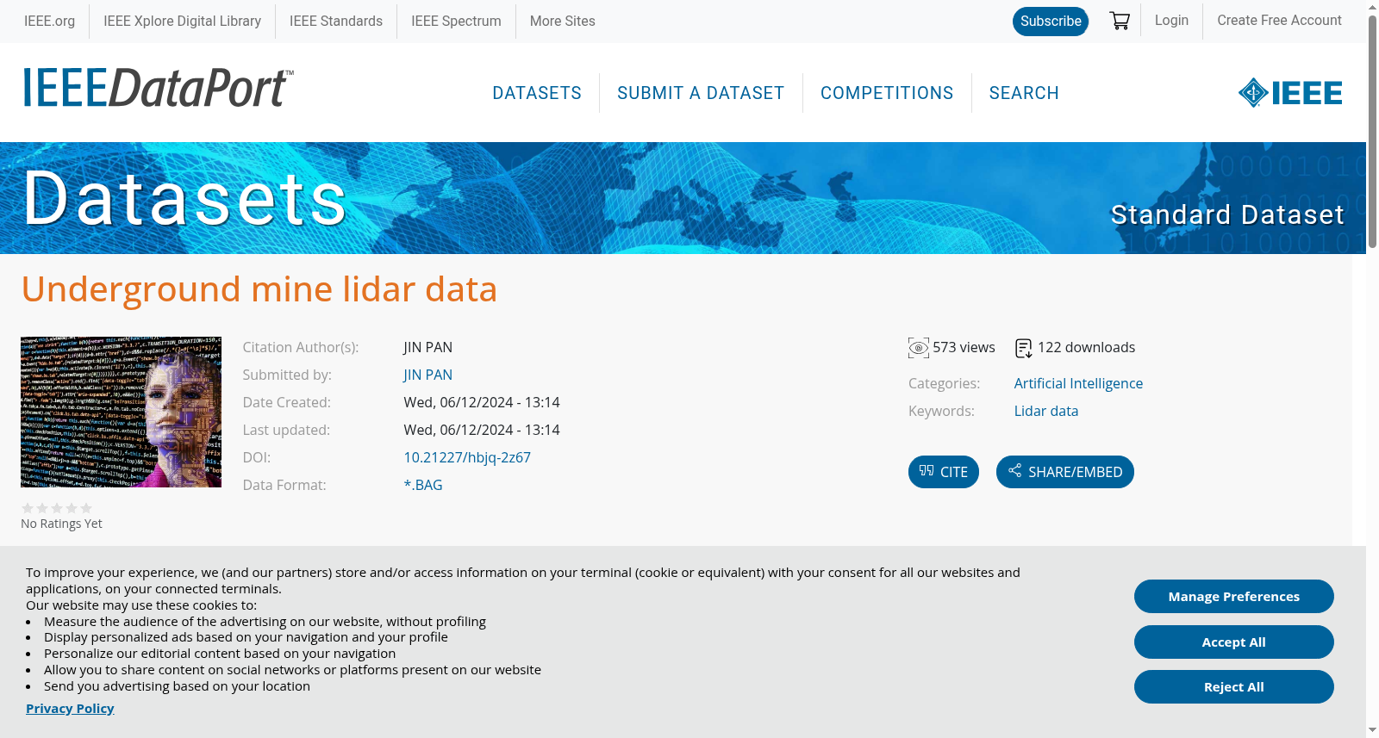
Task: Click the No Ratings Yet text
Action: (x=61, y=524)
